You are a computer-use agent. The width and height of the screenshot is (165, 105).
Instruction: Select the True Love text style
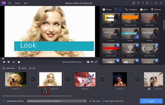111,33
